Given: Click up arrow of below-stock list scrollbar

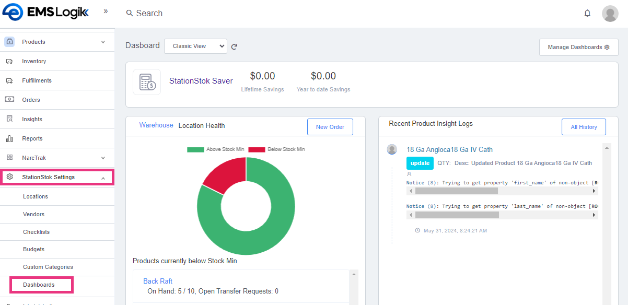Looking at the screenshot, I should click(x=355, y=274).
